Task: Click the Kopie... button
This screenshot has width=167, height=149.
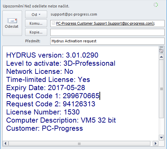Action: 36,32
